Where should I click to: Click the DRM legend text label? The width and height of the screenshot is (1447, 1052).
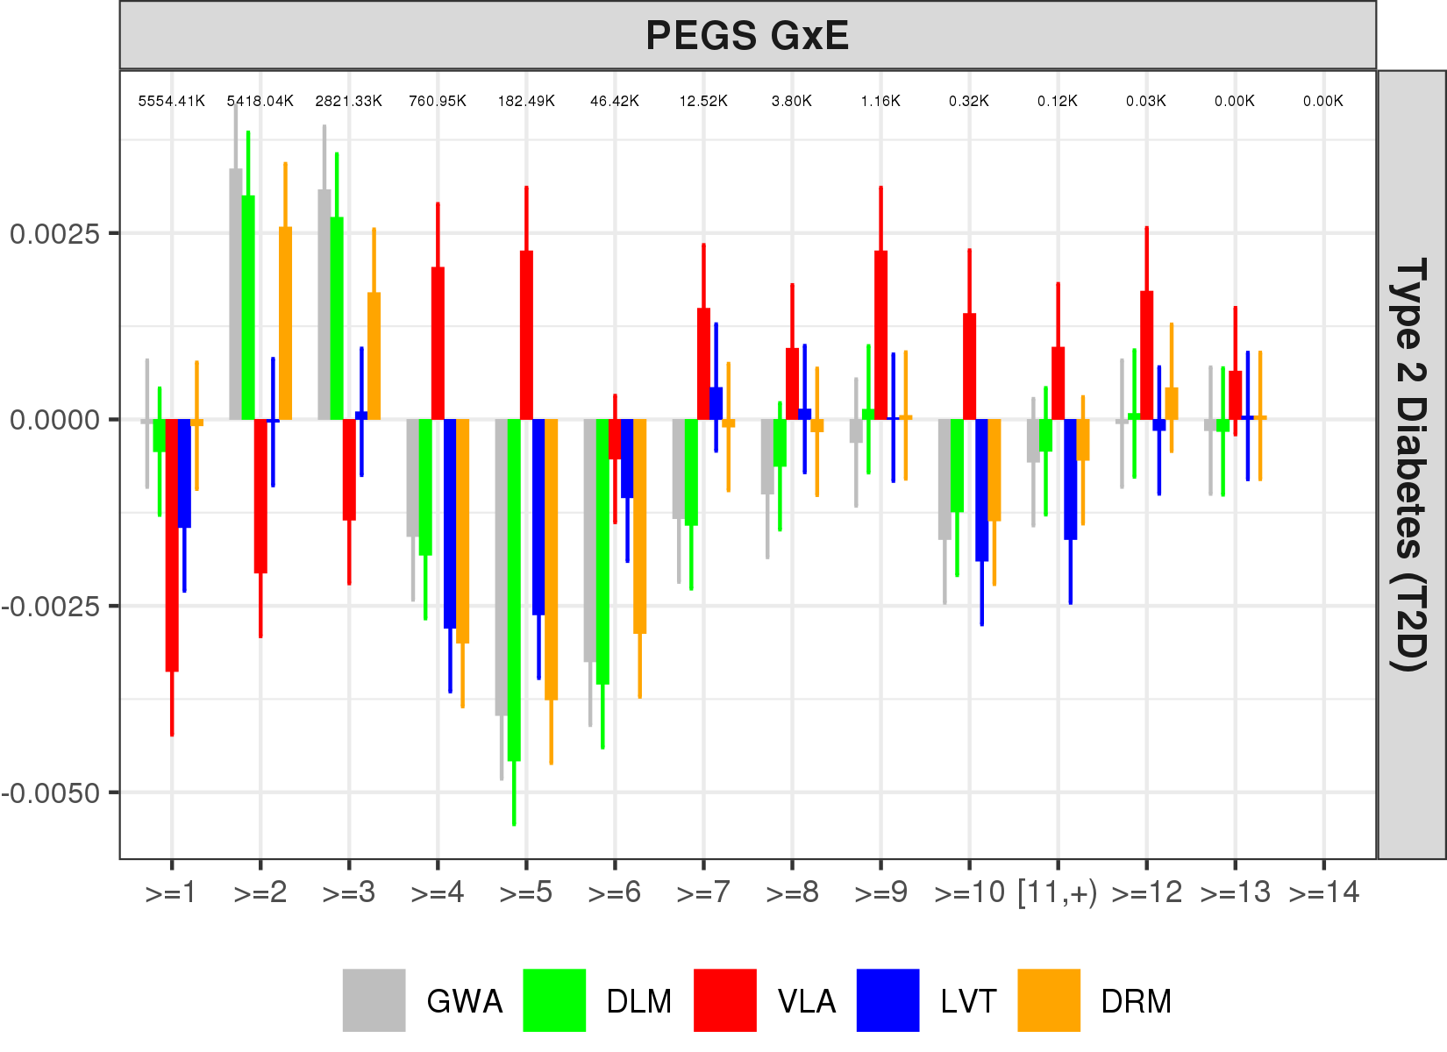pos(1136,1001)
